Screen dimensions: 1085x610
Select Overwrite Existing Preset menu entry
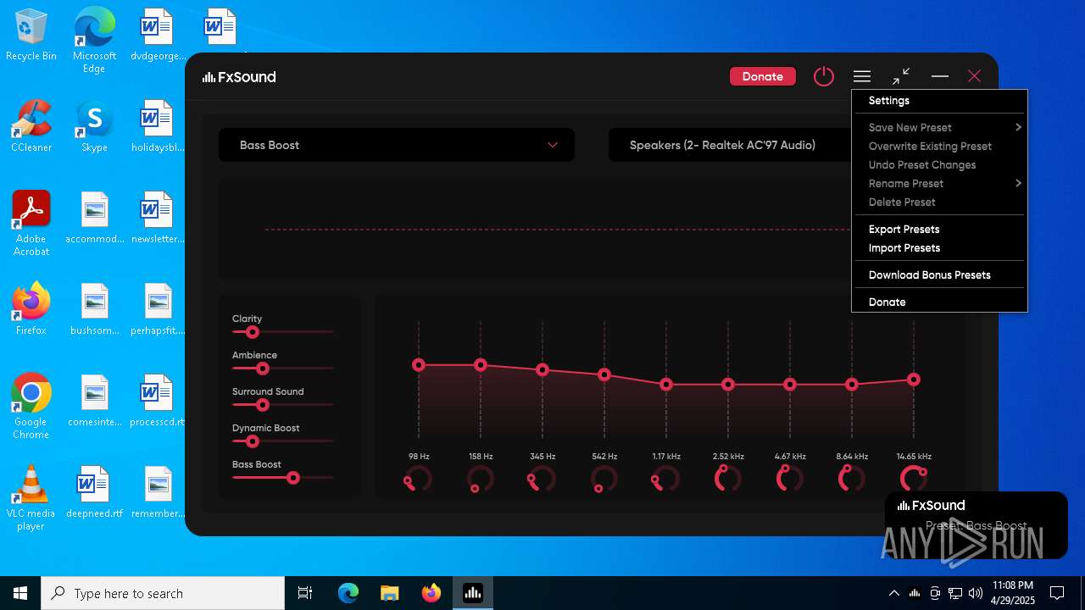click(939, 147)
